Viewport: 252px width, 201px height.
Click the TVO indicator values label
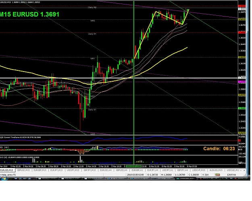pos(20,157)
